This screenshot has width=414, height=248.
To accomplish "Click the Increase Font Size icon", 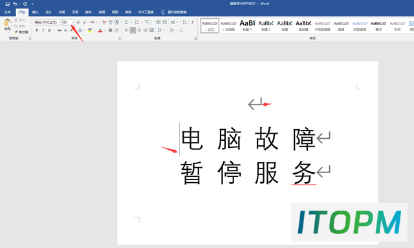I will click(x=78, y=23).
